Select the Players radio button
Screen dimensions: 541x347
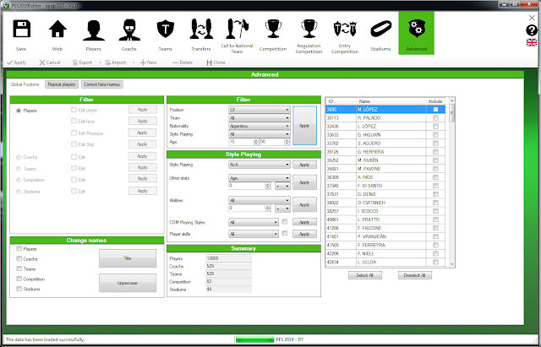(x=19, y=111)
